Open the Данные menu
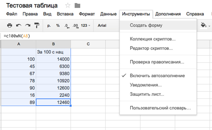 tap(108, 14)
